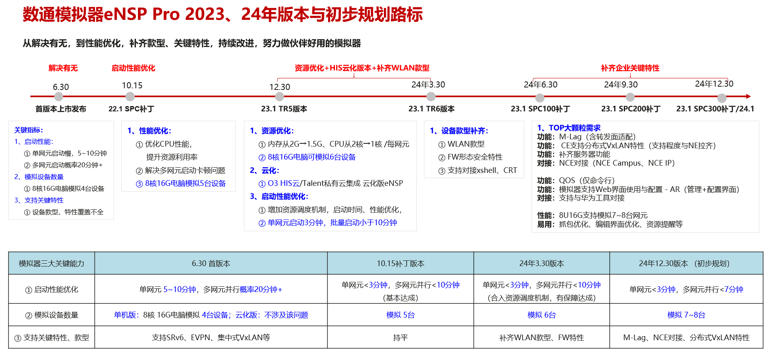The width and height of the screenshot is (767, 358).
Task: Click the line 8U16G支持模拟7~8台网元
Action: point(592,215)
